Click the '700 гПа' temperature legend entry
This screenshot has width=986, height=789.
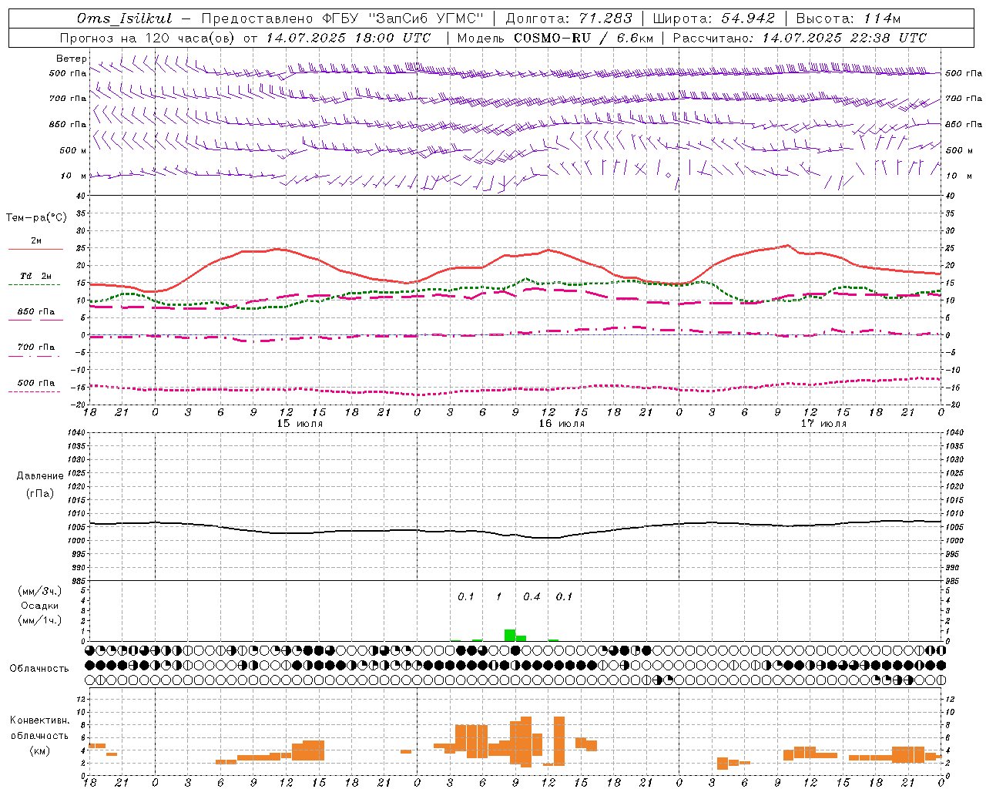35,347
